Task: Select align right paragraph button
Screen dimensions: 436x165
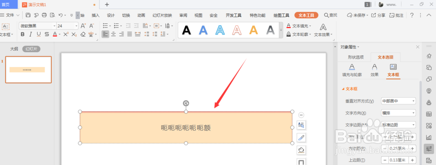Action: pyautogui.click(x=122, y=34)
